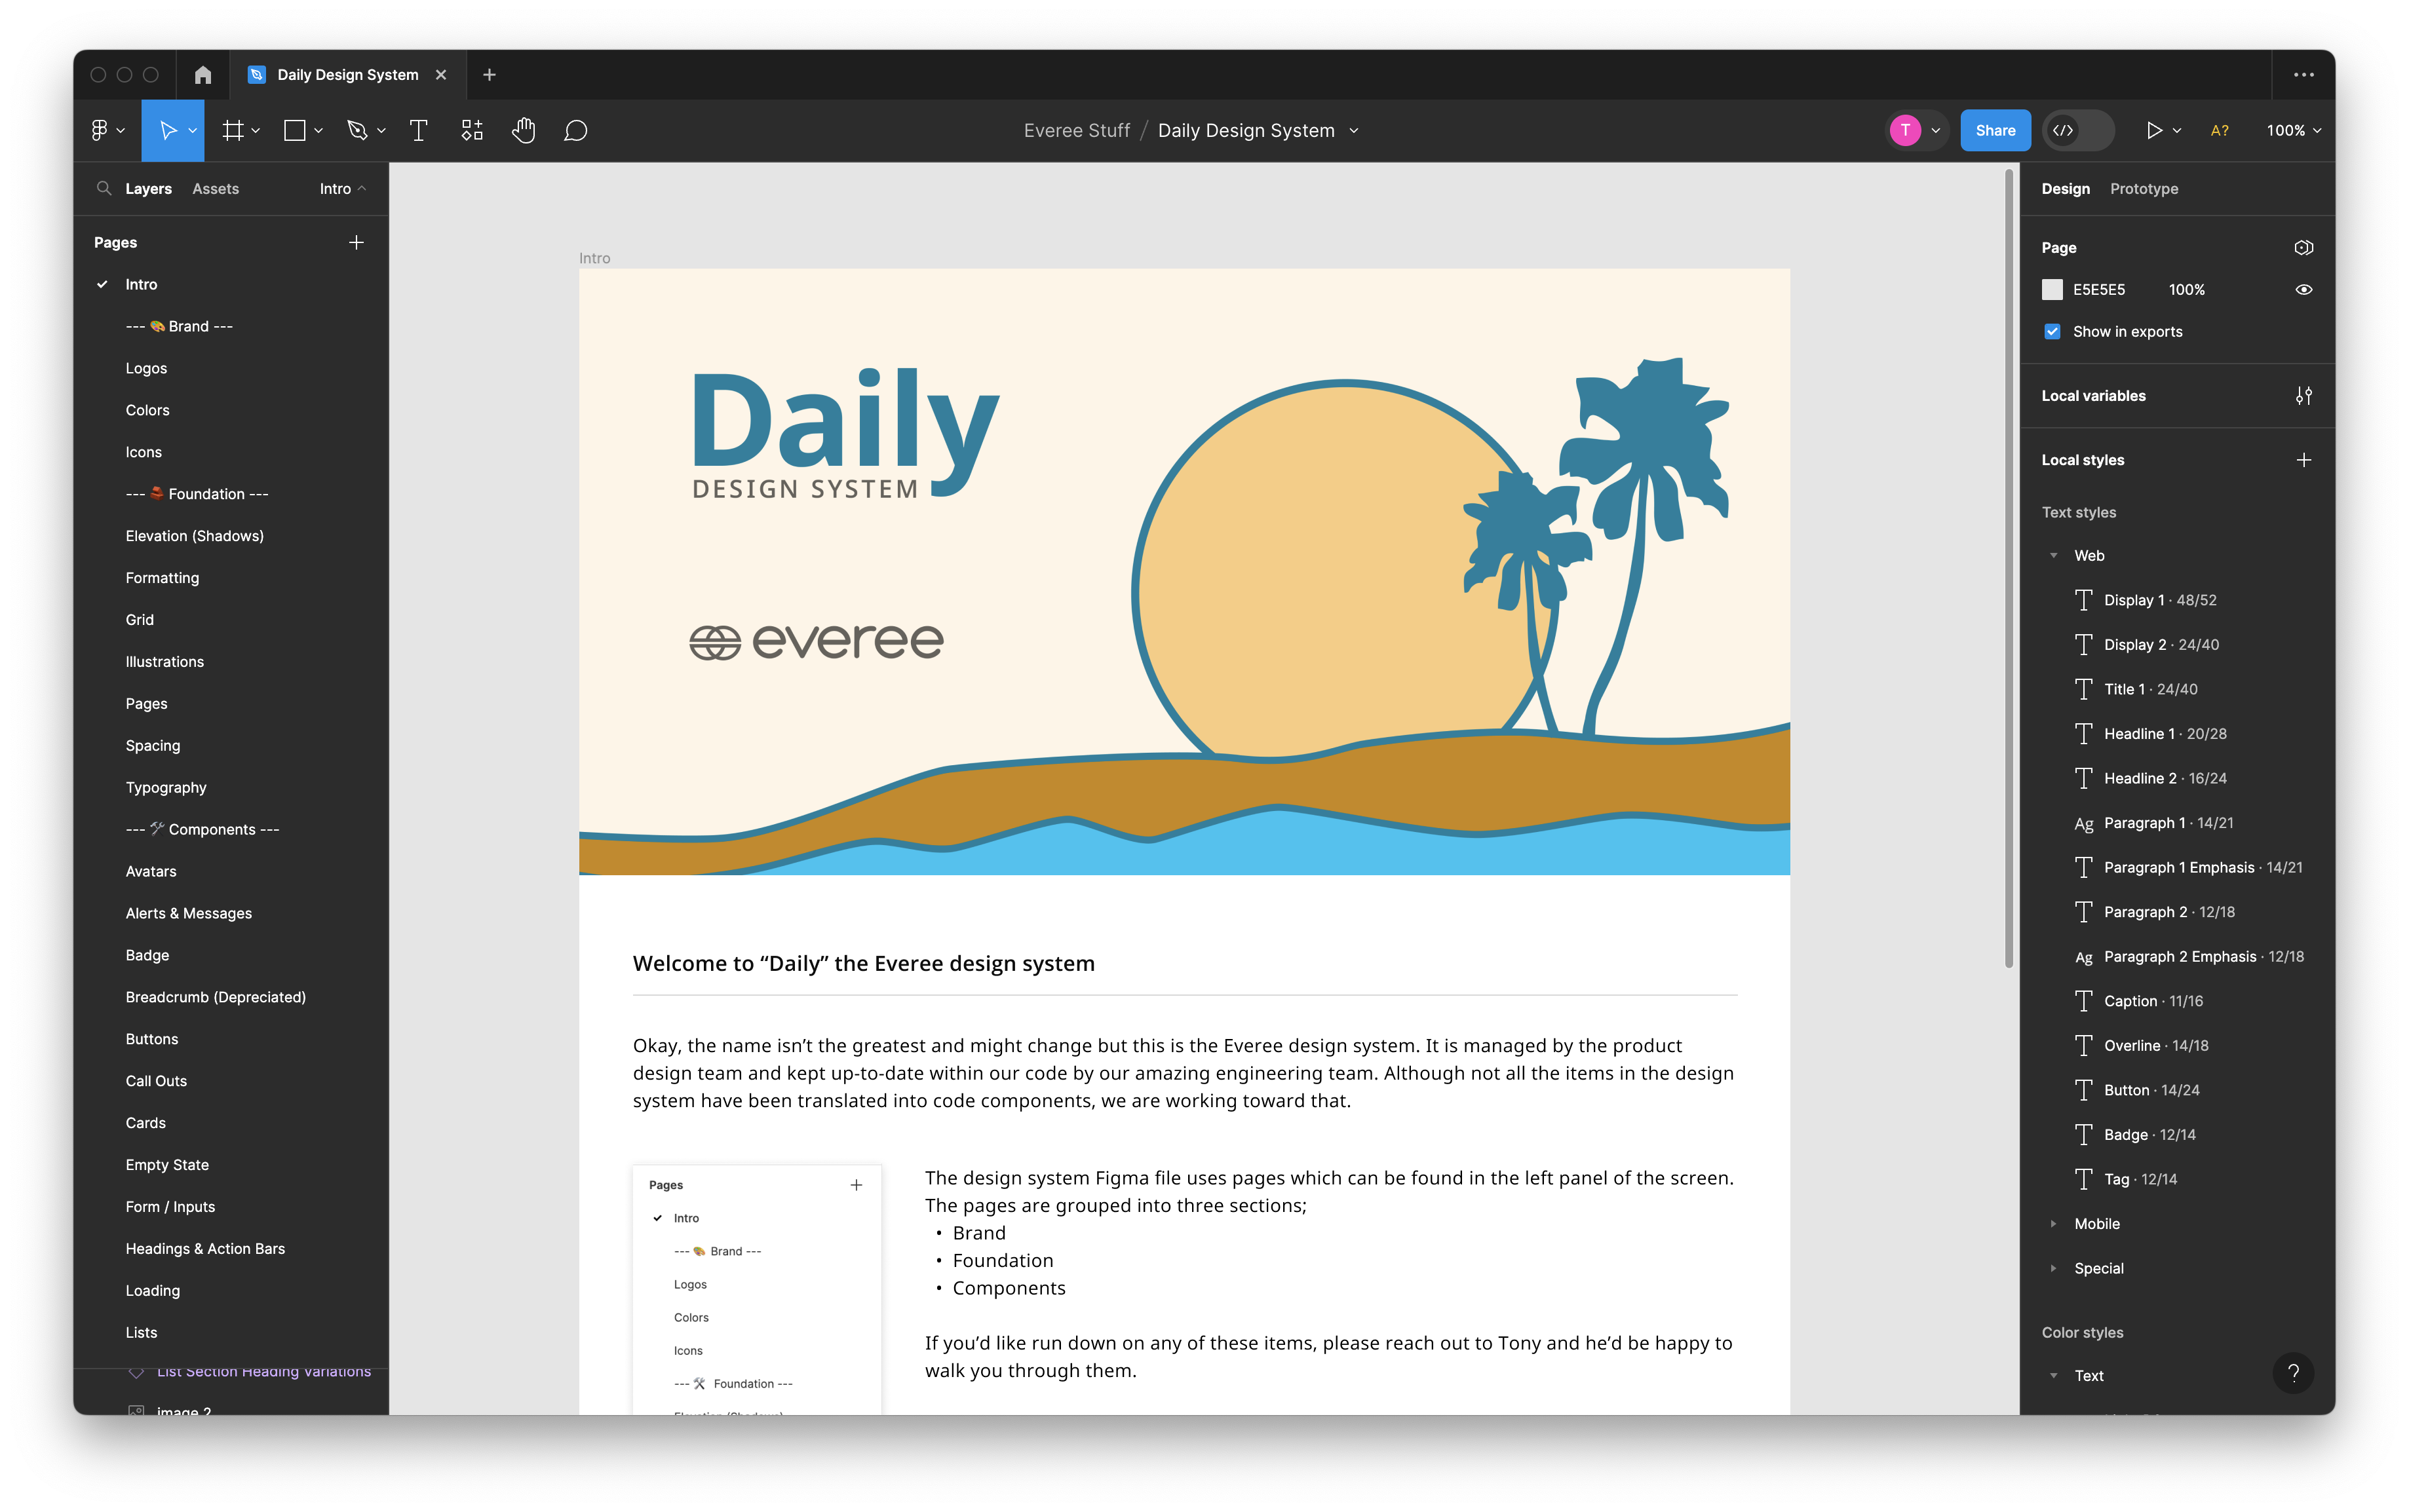Select the Move tool
Viewport: 2409px width, 1512px height.
[167, 130]
